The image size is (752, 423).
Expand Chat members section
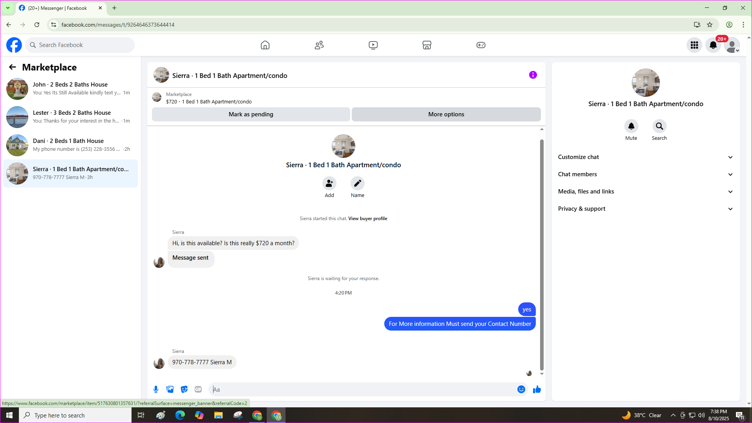[x=645, y=174]
